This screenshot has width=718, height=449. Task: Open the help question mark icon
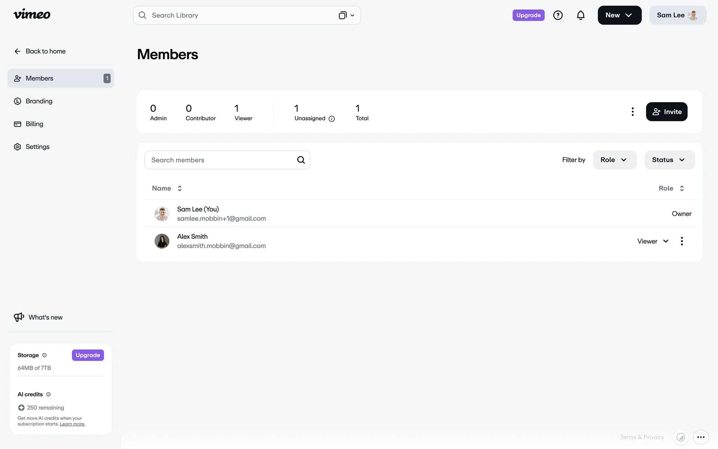coord(558,15)
